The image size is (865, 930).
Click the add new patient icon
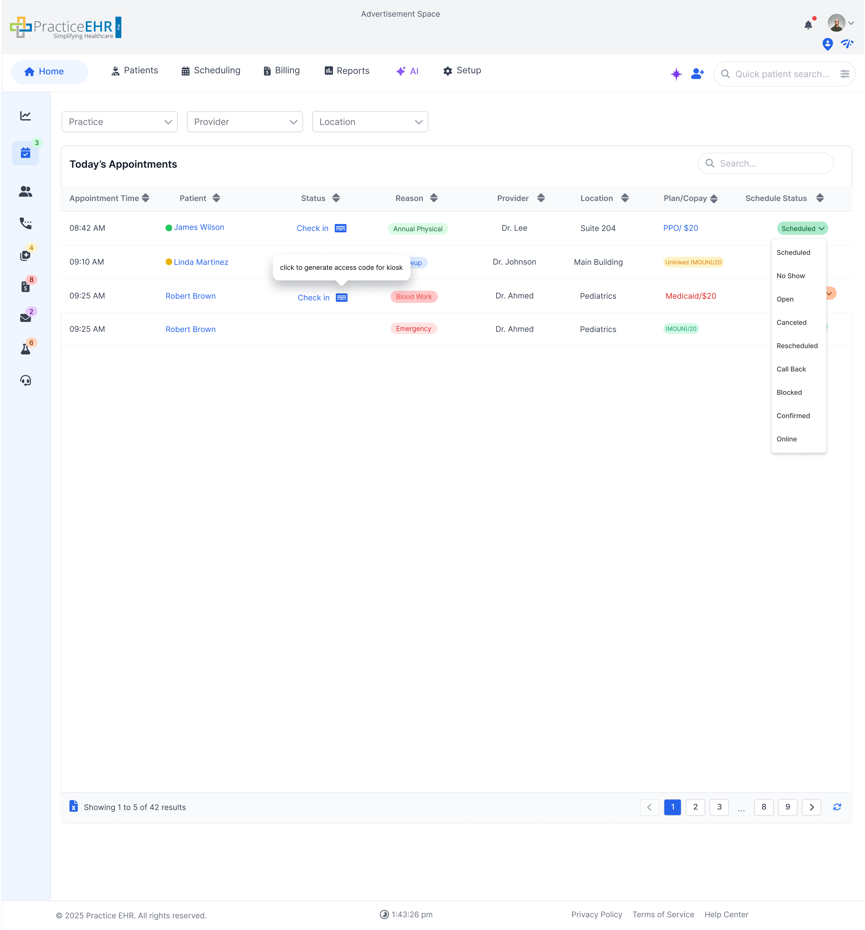coord(697,74)
